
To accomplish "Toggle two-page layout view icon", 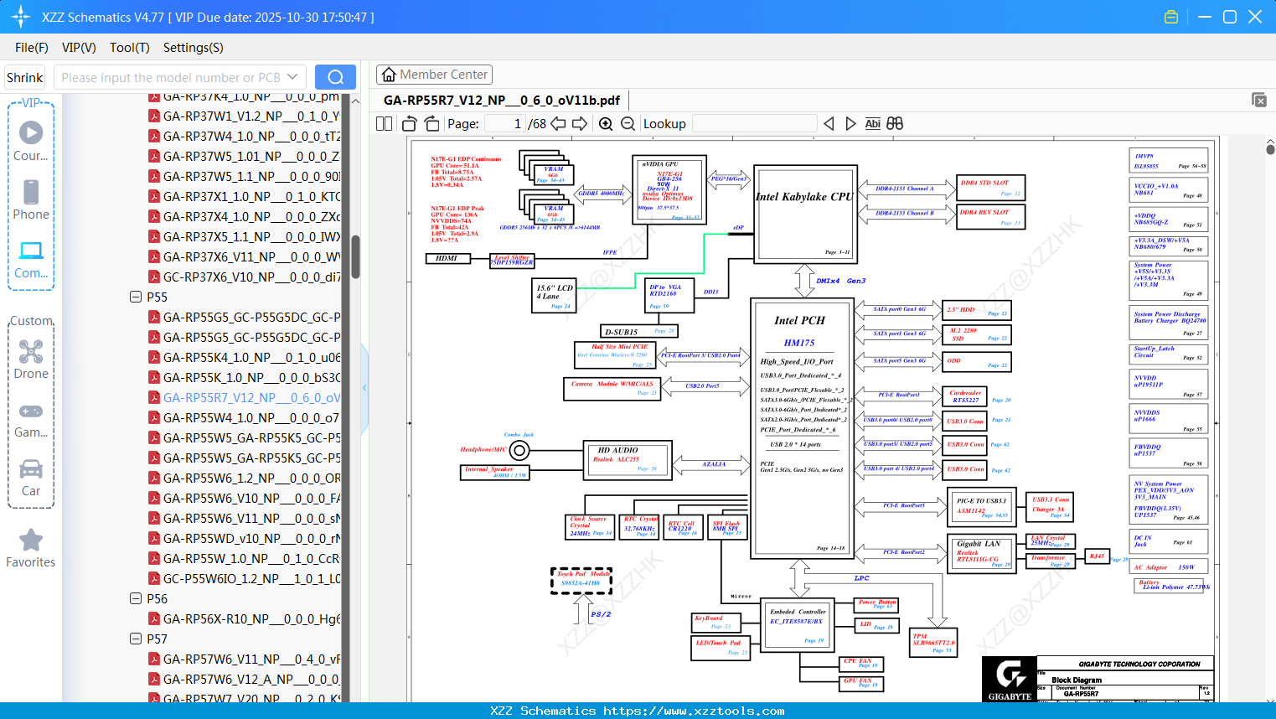I will pyautogui.click(x=385, y=124).
